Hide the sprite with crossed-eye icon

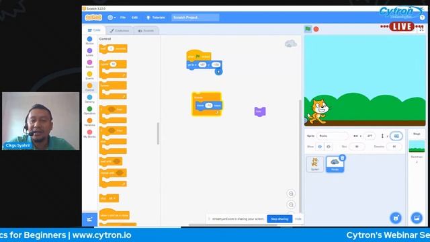(329, 147)
